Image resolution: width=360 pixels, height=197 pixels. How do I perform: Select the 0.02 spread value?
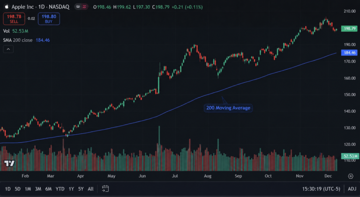pos(31,19)
